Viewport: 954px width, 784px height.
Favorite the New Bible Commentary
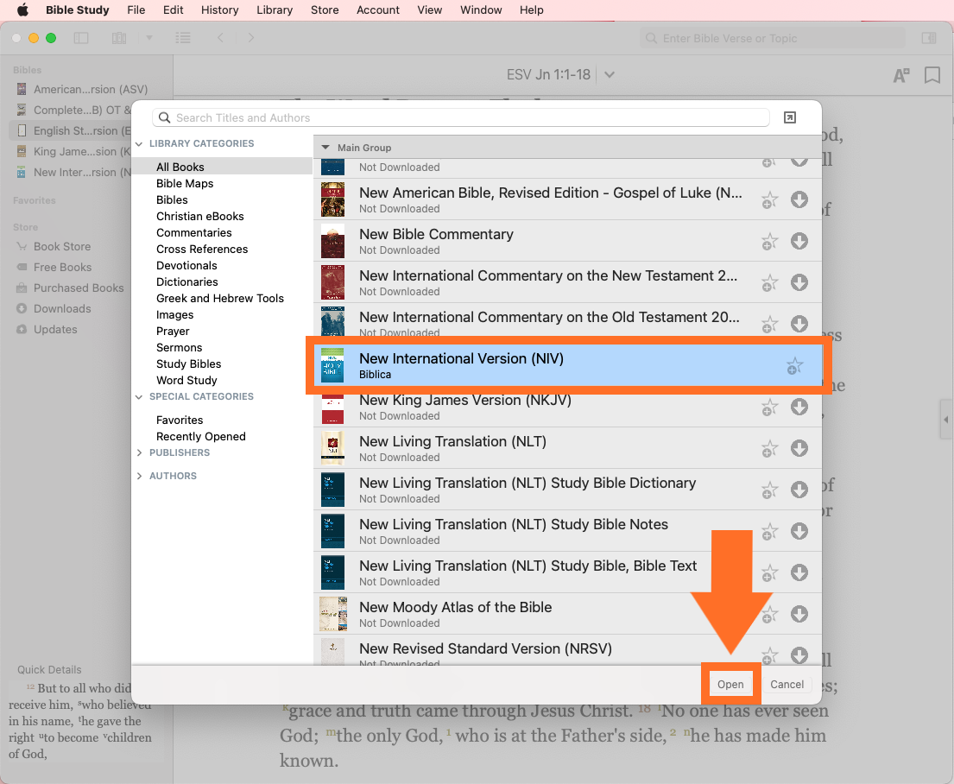[x=769, y=242]
